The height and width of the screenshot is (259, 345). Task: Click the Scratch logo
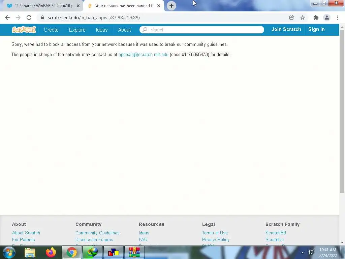24,30
